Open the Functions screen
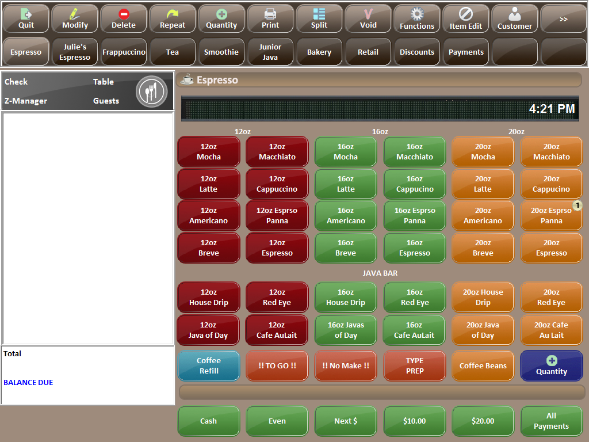This screenshot has height=442, width=589. pos(416,18)
